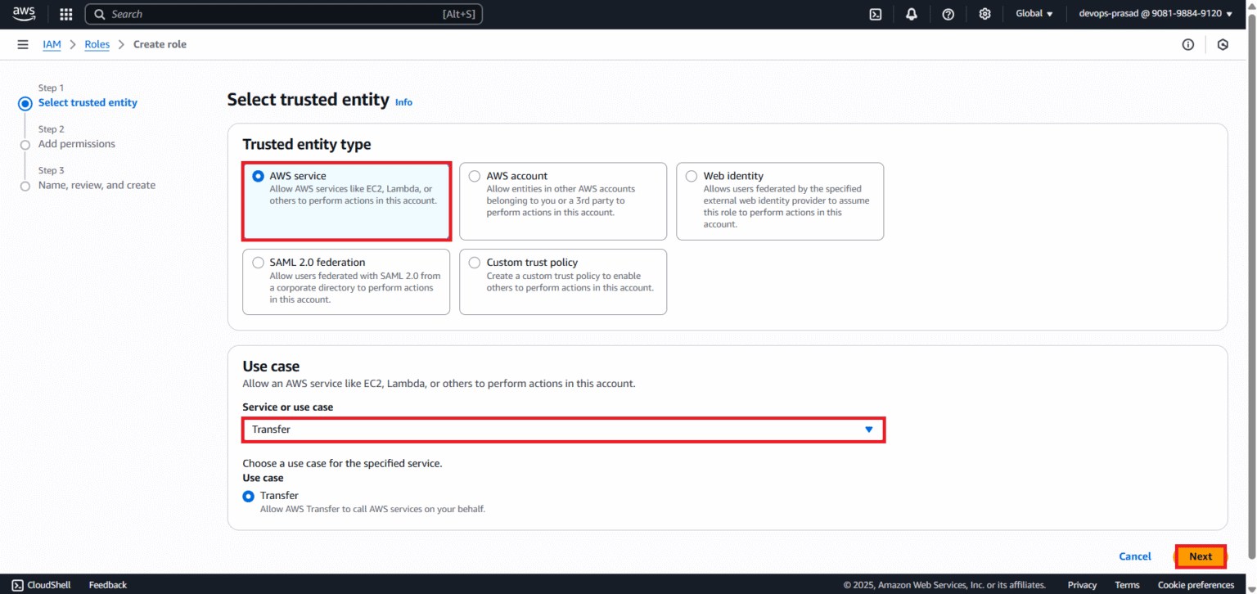This screenshot has height=594, width=1257.
Task: Select the Web identity trusted entity
Action: pos(692,176)
